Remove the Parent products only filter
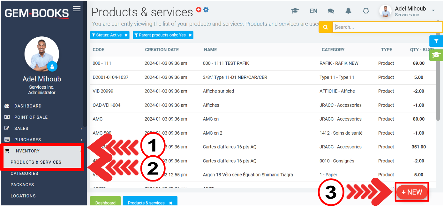Viewport: 444px width, 207px height. pos(190,35)
